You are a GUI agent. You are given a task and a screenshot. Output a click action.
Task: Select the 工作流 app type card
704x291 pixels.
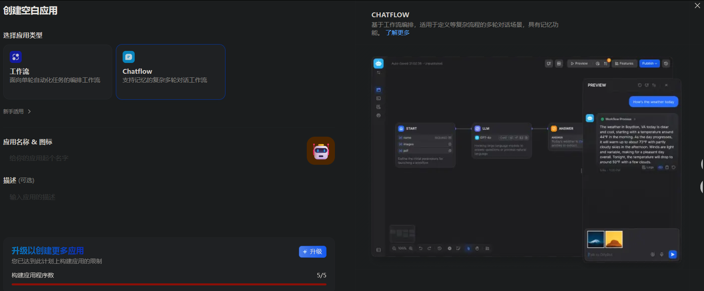[x=57, y=72]
